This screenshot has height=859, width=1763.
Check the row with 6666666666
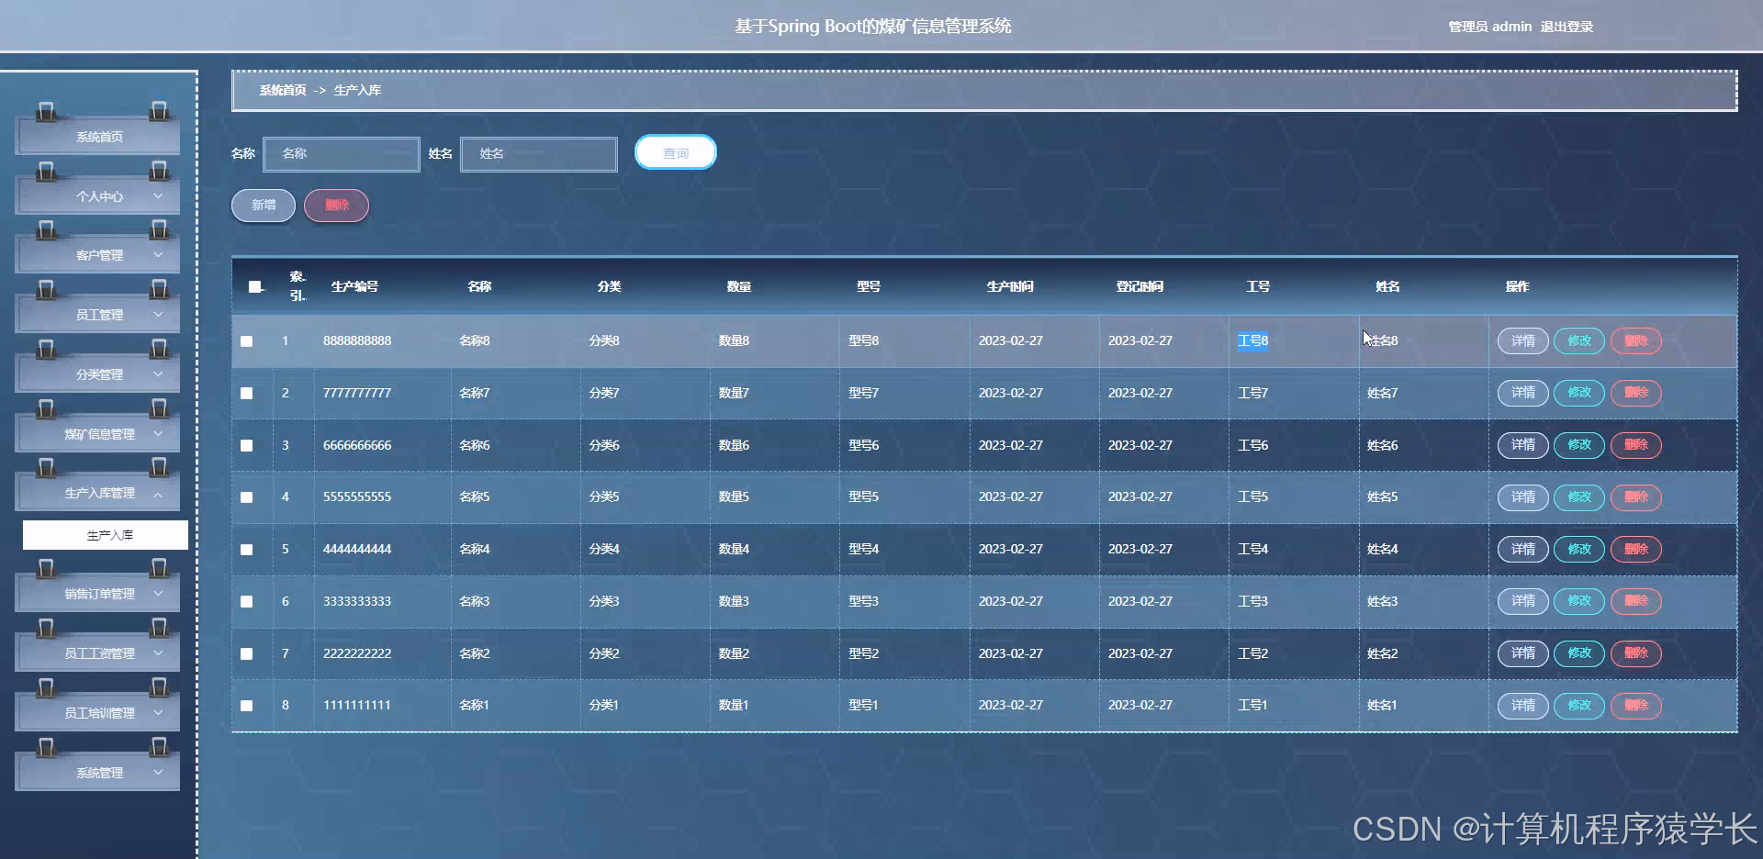246,445
